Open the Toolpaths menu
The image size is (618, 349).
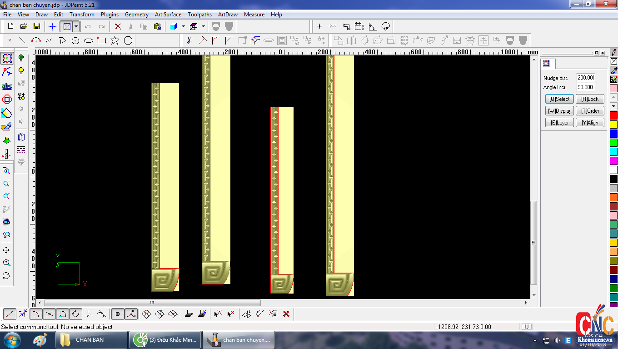[x=199, y=15]
